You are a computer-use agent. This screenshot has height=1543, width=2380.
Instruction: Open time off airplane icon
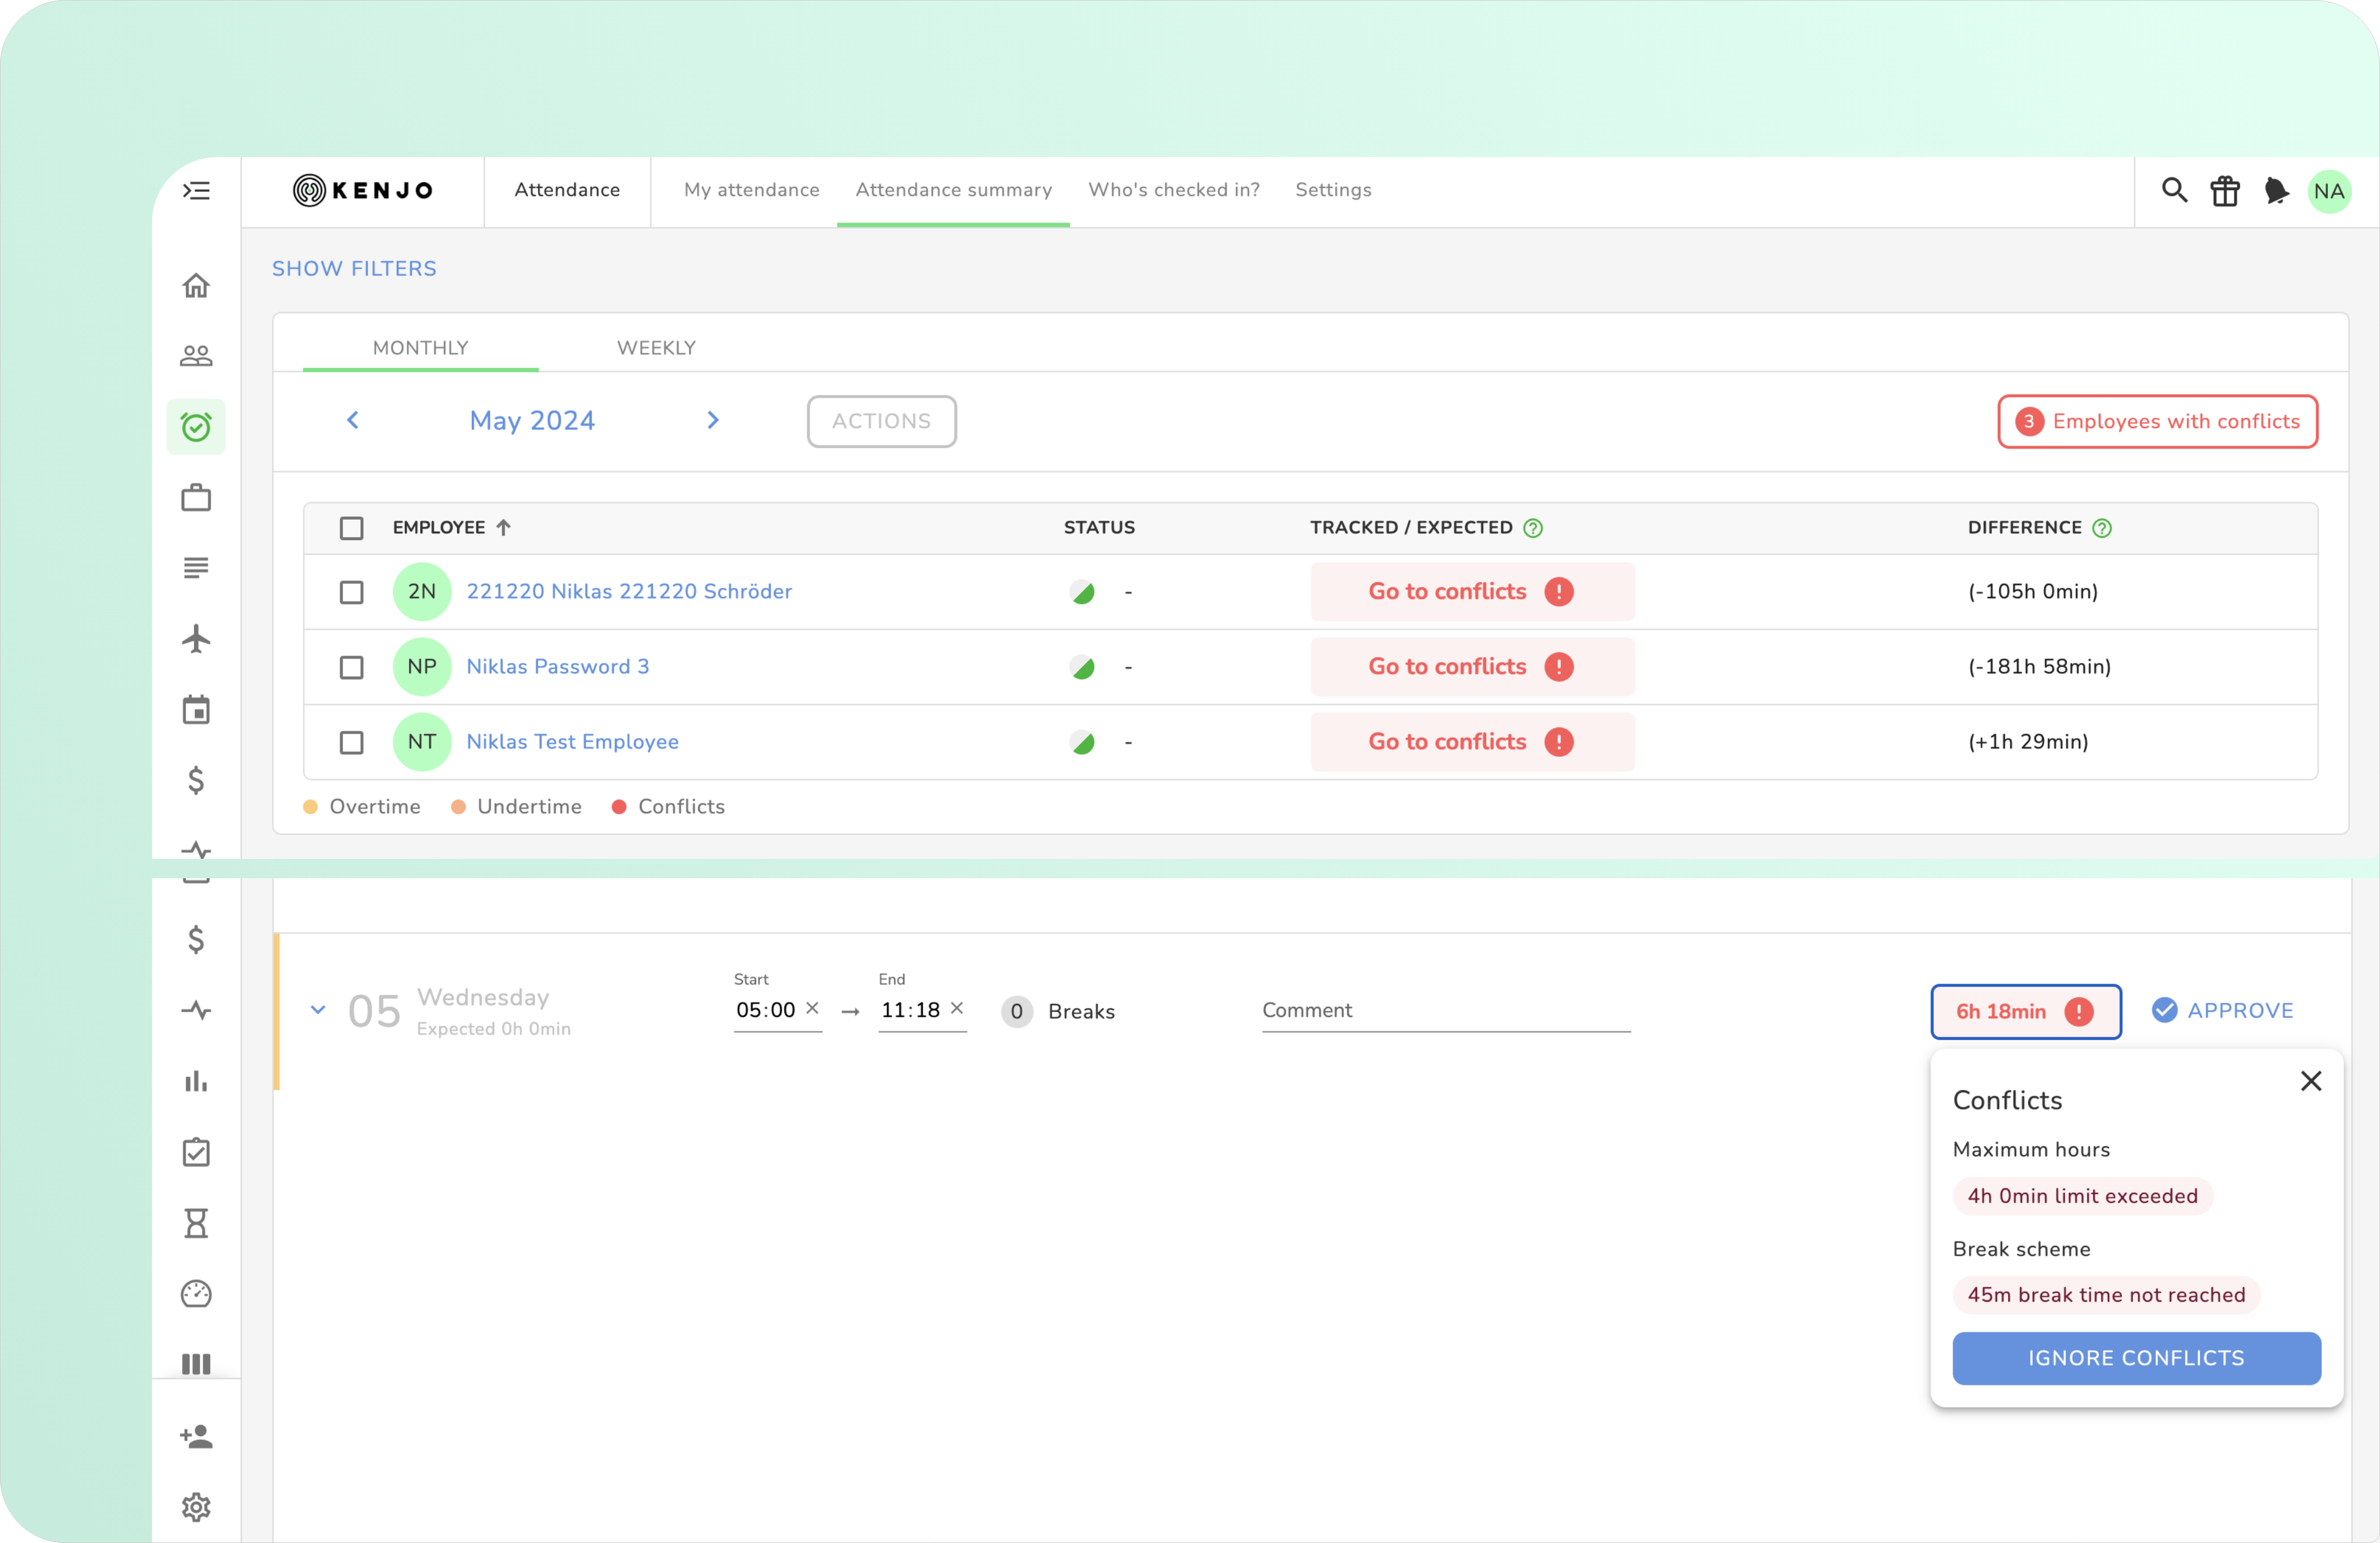[x=196, y=639]
